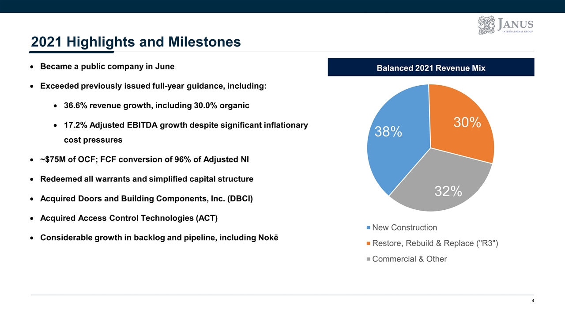This screenshot has width=565, height=318.
Task: Click the Janus International Group logo
Action: 505,25
